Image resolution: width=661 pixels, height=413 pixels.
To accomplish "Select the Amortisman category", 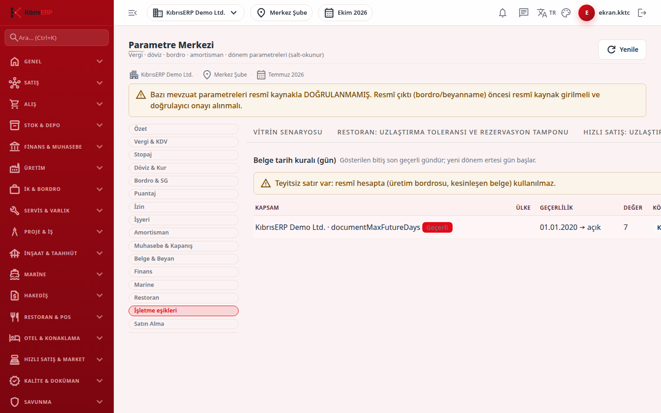I will click(184, 233).
